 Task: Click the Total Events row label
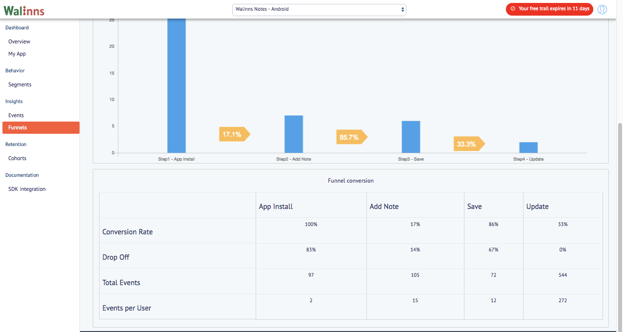point(121,283)
